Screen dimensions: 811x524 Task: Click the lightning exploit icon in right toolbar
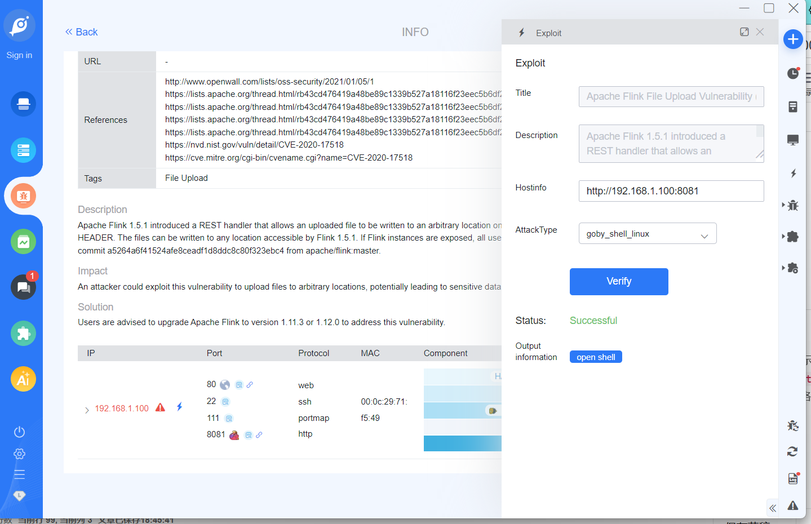[x=793, y=173]
